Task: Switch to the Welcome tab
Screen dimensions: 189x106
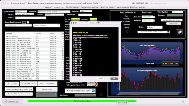Action: 48,7
